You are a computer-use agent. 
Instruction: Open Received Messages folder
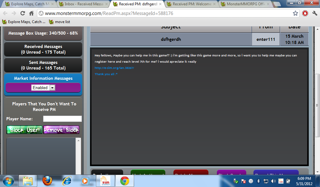click(43, 49)
